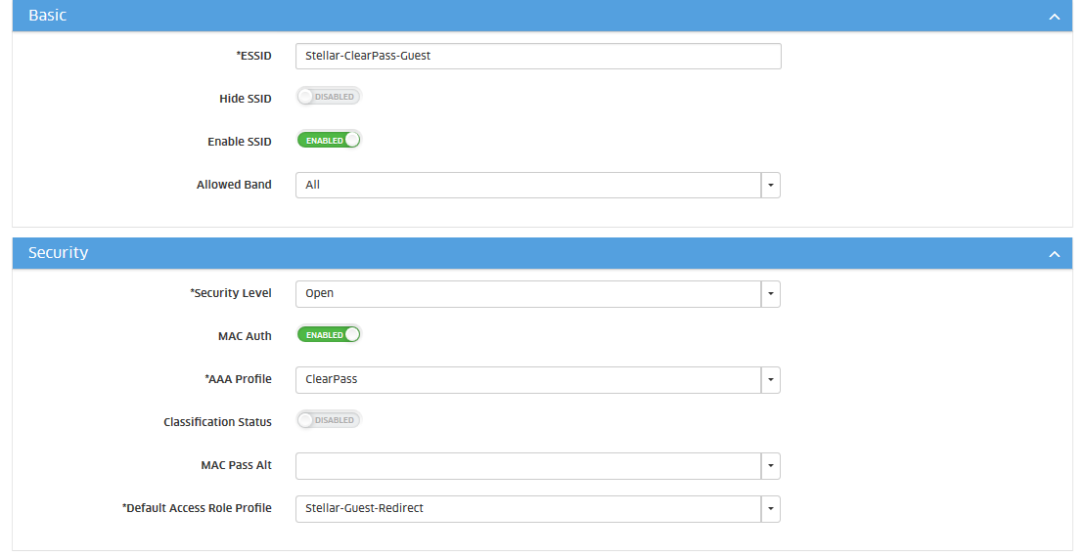The width and height of the screenshot is (1086, 556).
Task: Select the Allowed Band 'All' field
Action: click(527, 185)
